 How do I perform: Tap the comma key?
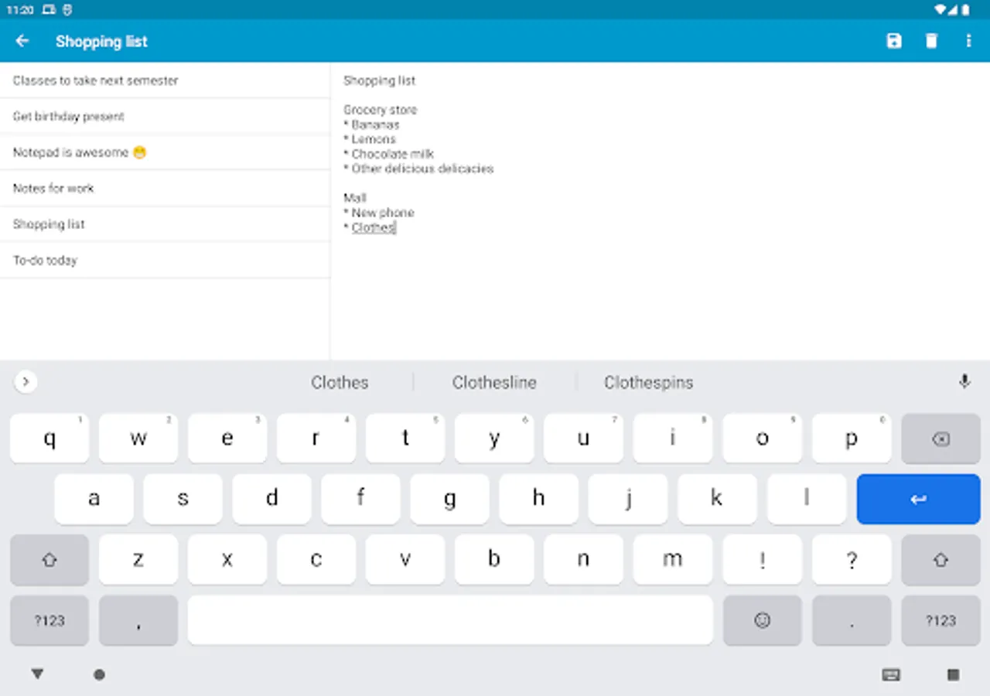pyautogui.click(x=138, y=619)
